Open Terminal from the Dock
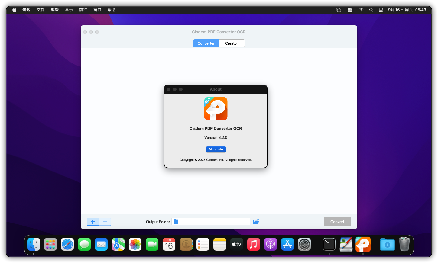This screenshot has width=438, height=263. click(x=329, y=244)
